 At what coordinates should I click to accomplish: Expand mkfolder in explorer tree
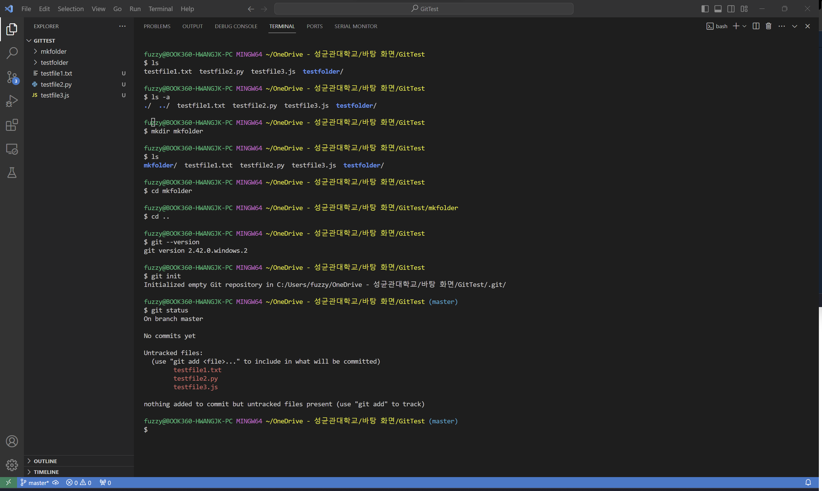click(79, 51)
